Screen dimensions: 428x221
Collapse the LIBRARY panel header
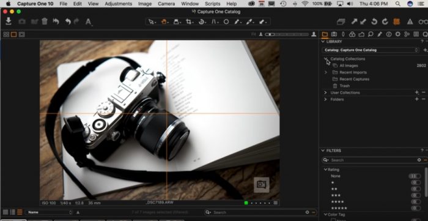[323, 42]
